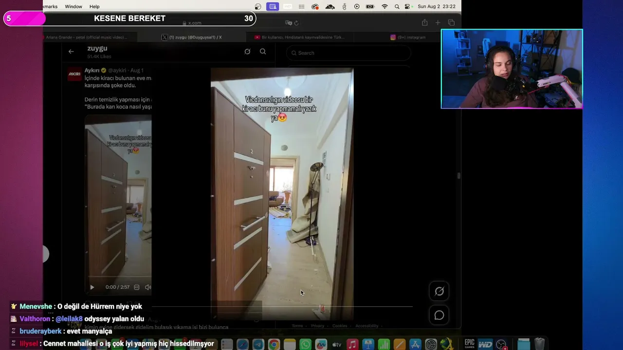
Task: Open the Accessibility link in the footer
Action: pyautogui.click(x=366, y=326)
